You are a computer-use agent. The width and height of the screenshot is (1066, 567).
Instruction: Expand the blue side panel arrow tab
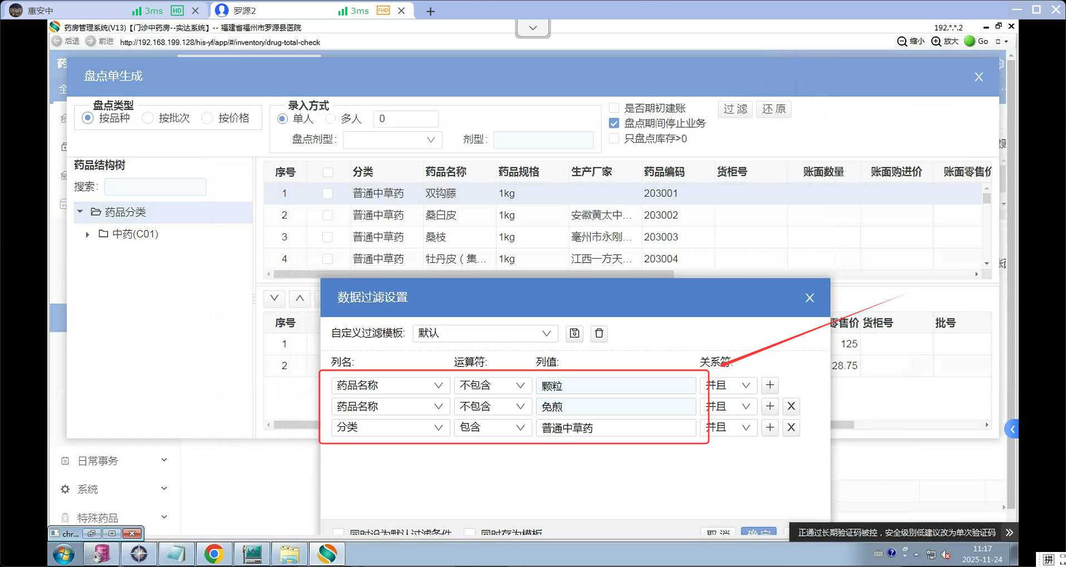[x=1012, y=429]
